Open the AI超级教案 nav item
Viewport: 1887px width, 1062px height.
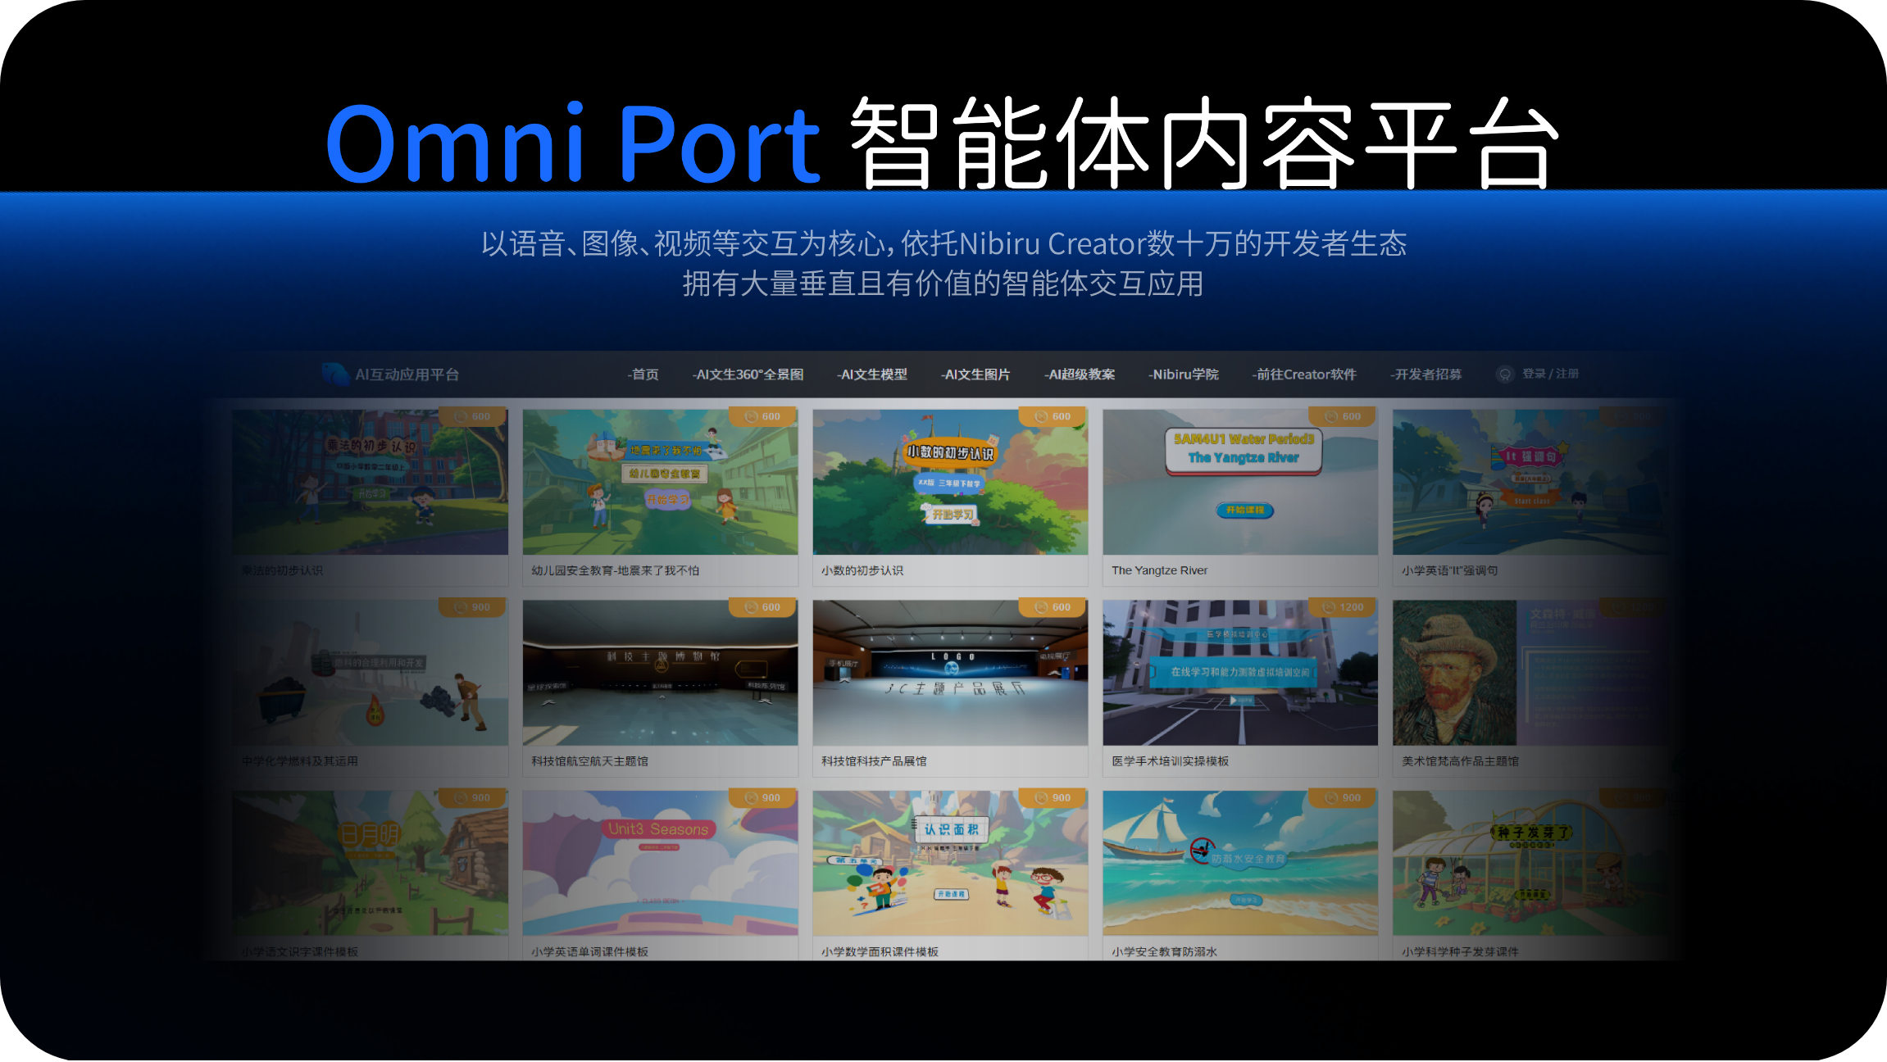1080,374
